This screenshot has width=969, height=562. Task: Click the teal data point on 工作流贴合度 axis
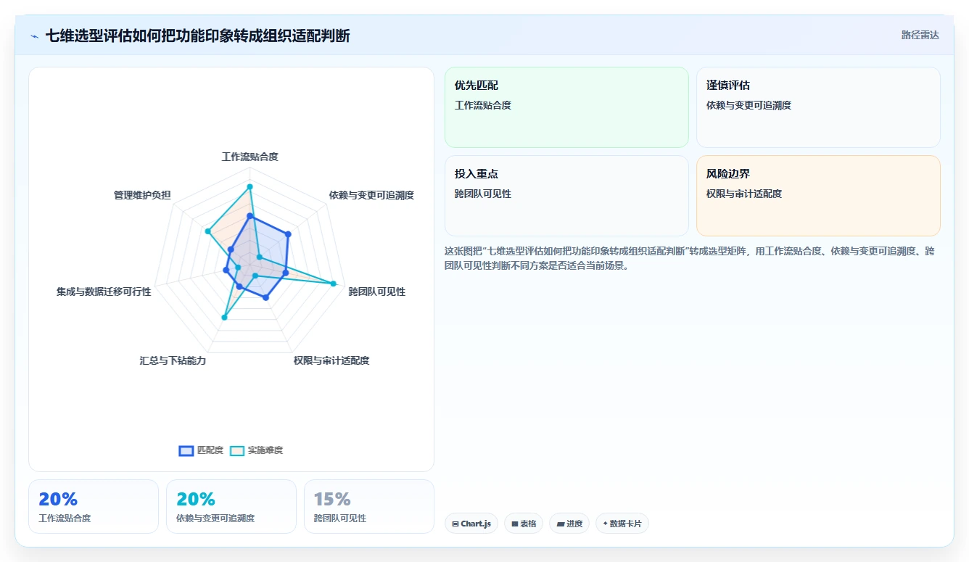(250, 186)
